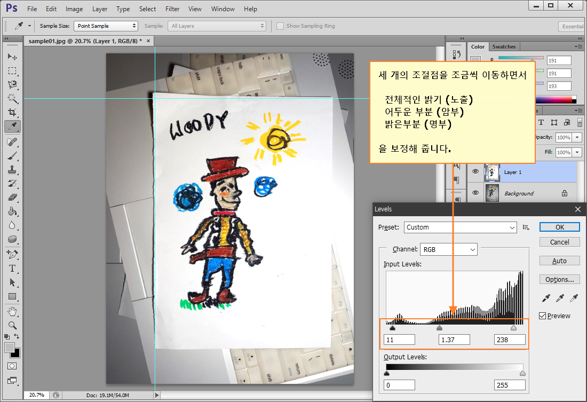587x402 pixels.
Task: Select the Pen tool
Action: pyautogui.click(x=12, y=254)
